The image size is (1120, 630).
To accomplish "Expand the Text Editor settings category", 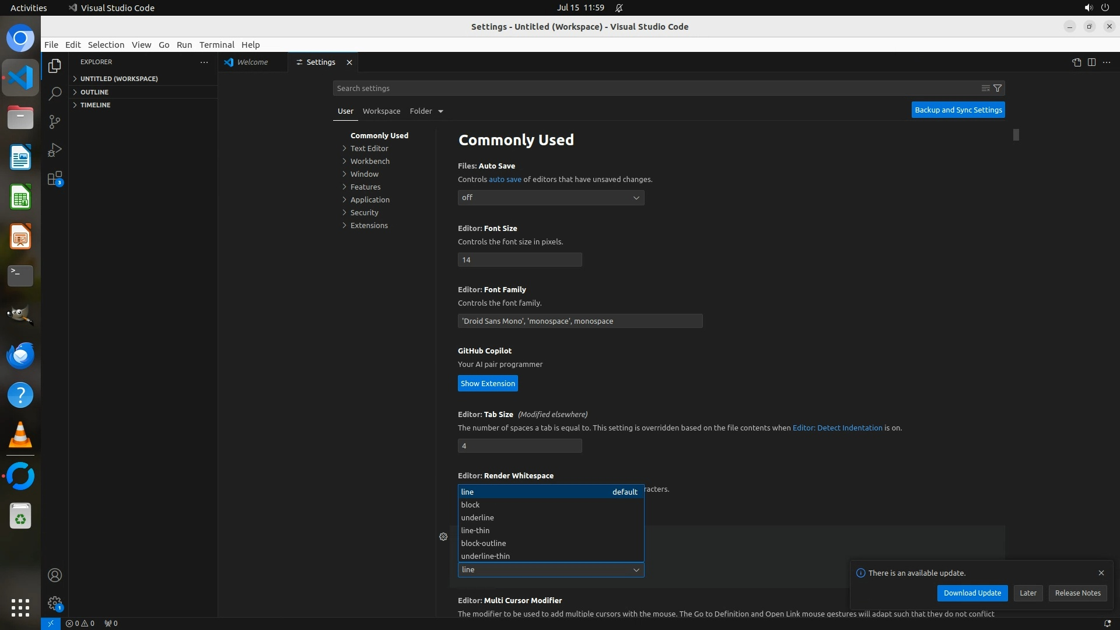I will point(369,148).
